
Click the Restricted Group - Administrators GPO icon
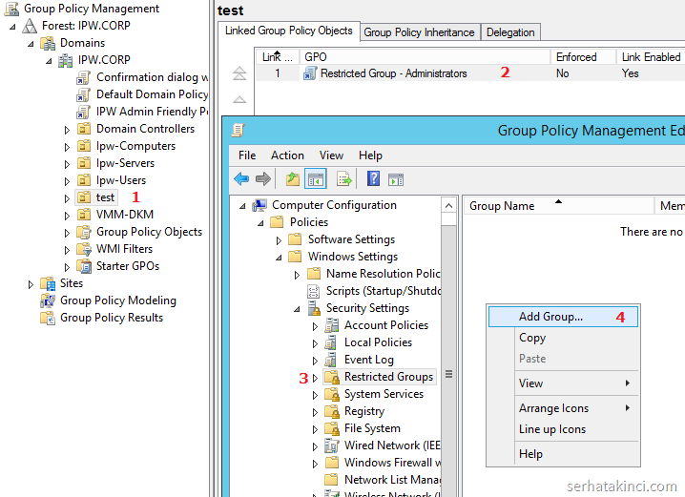click(310, 73)
